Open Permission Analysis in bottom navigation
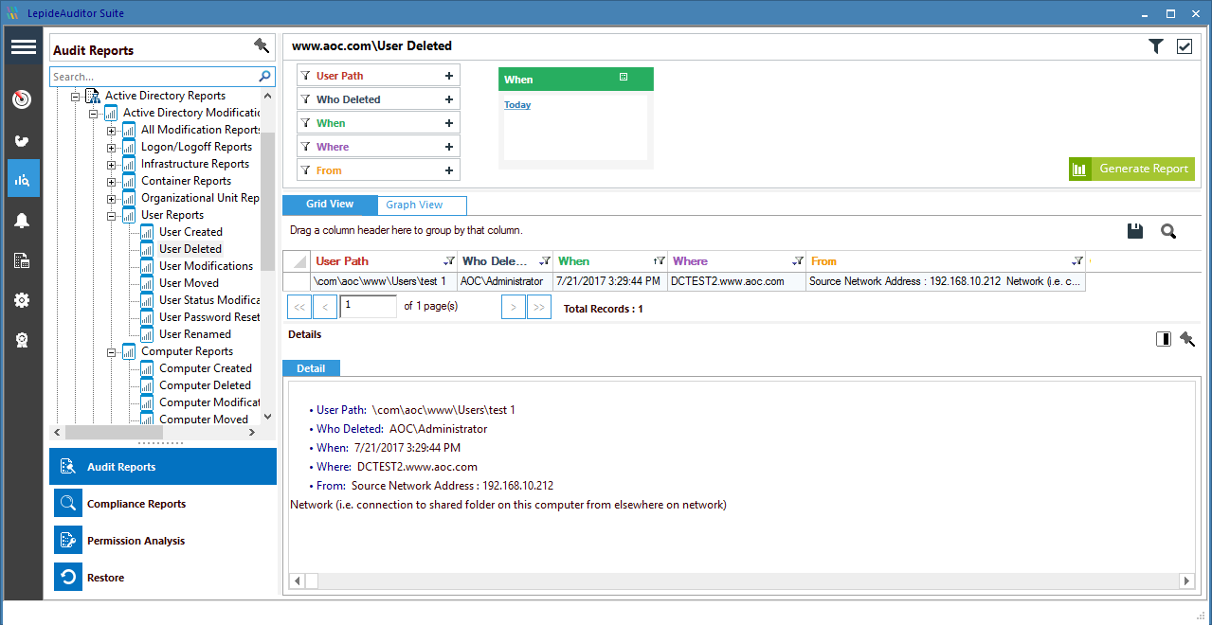The height and width of the screenshot is (625, 1212). pos(163,541)
